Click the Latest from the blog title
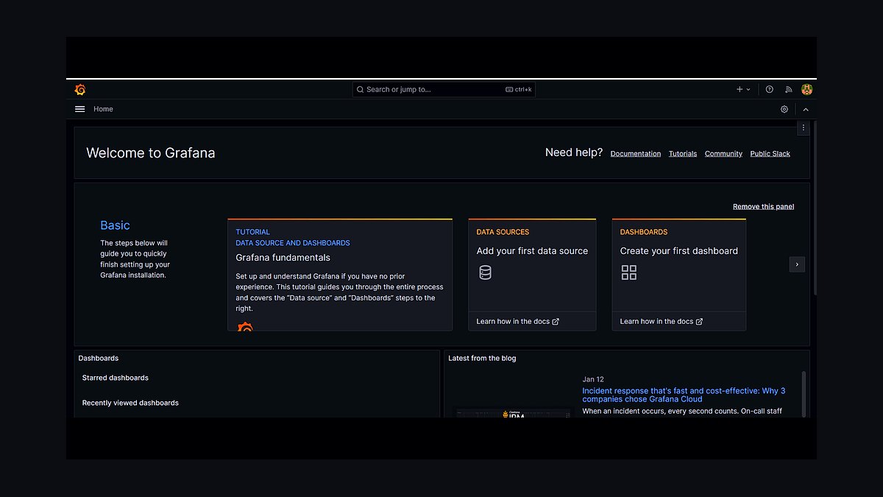 click(x=483, y=359)
